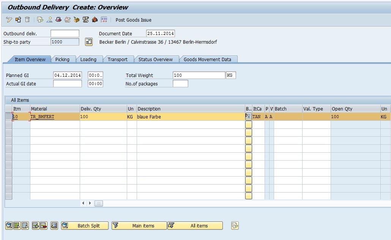391x240 pixels.
Task: Click the Other delivery document icon
Action: 18,20
